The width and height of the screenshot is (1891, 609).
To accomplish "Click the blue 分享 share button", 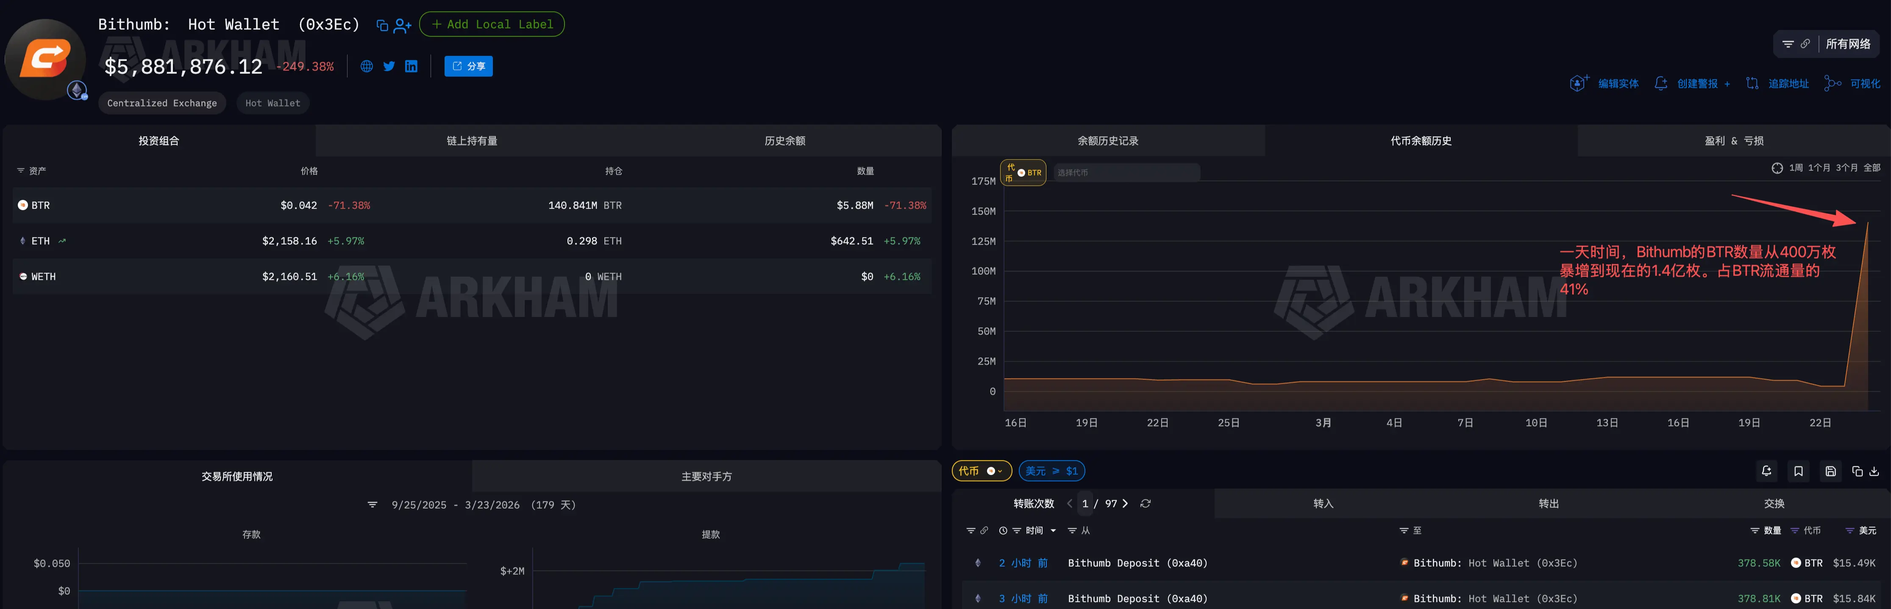I will coord(468,66).
